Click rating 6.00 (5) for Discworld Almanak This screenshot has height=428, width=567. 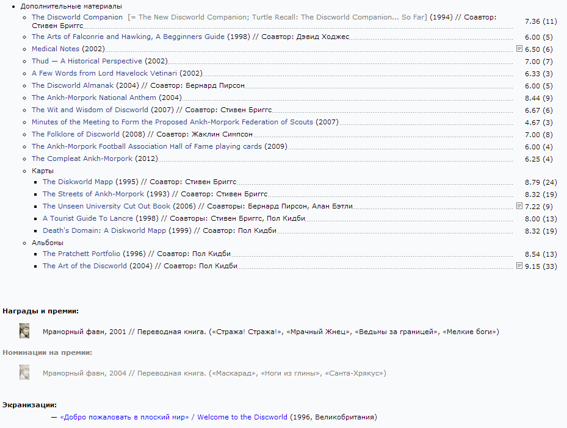pyautogui.click(x=539, y=86)
